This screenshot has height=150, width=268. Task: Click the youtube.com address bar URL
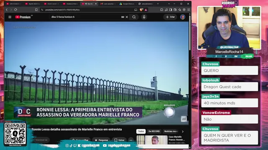click(x=62, y=10)
